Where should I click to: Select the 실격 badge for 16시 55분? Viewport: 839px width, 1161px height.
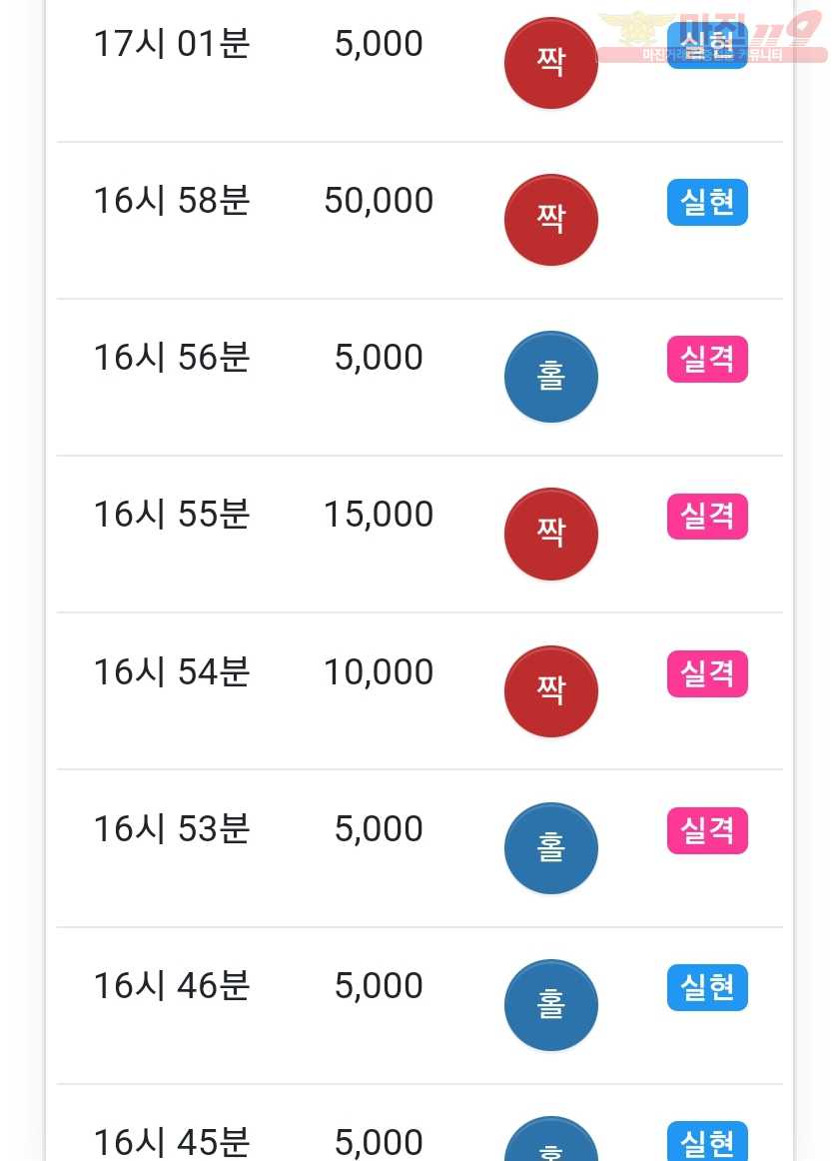tap(707, 517)
